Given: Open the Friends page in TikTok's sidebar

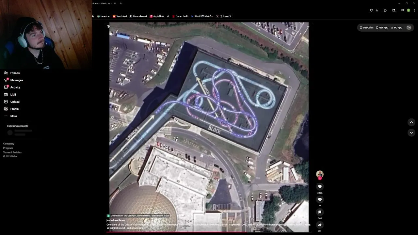Looking at the screenshot, I should point(12,73).
